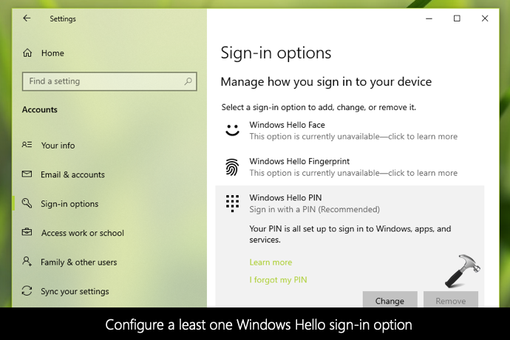
Task: Open Family & other users page
Action: [78, 262]
